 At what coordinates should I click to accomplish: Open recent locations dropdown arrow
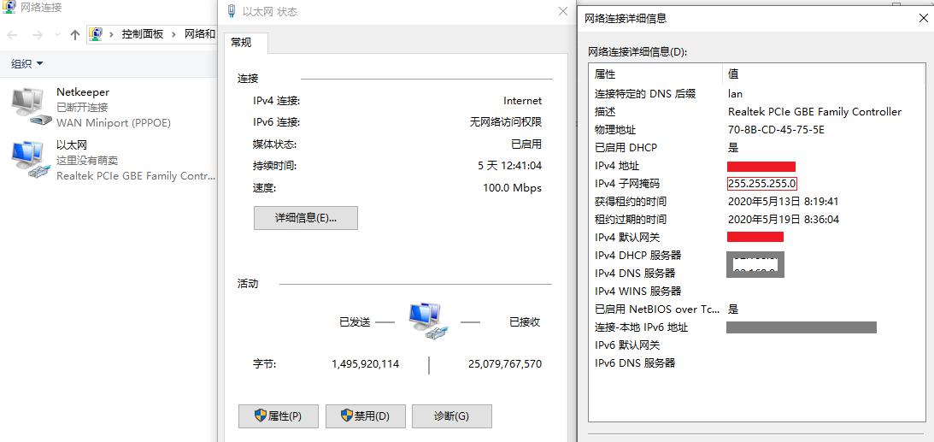tap(58, 35)
